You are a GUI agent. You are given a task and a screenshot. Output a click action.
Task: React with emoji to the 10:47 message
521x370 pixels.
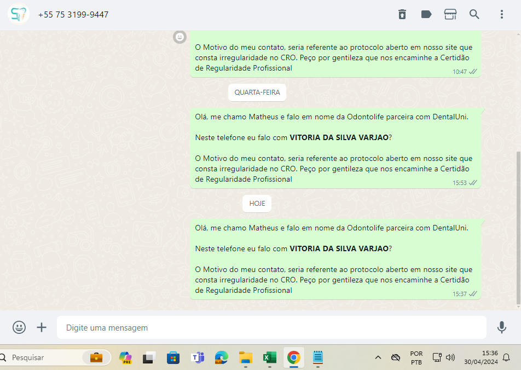(x=180, y=37)
